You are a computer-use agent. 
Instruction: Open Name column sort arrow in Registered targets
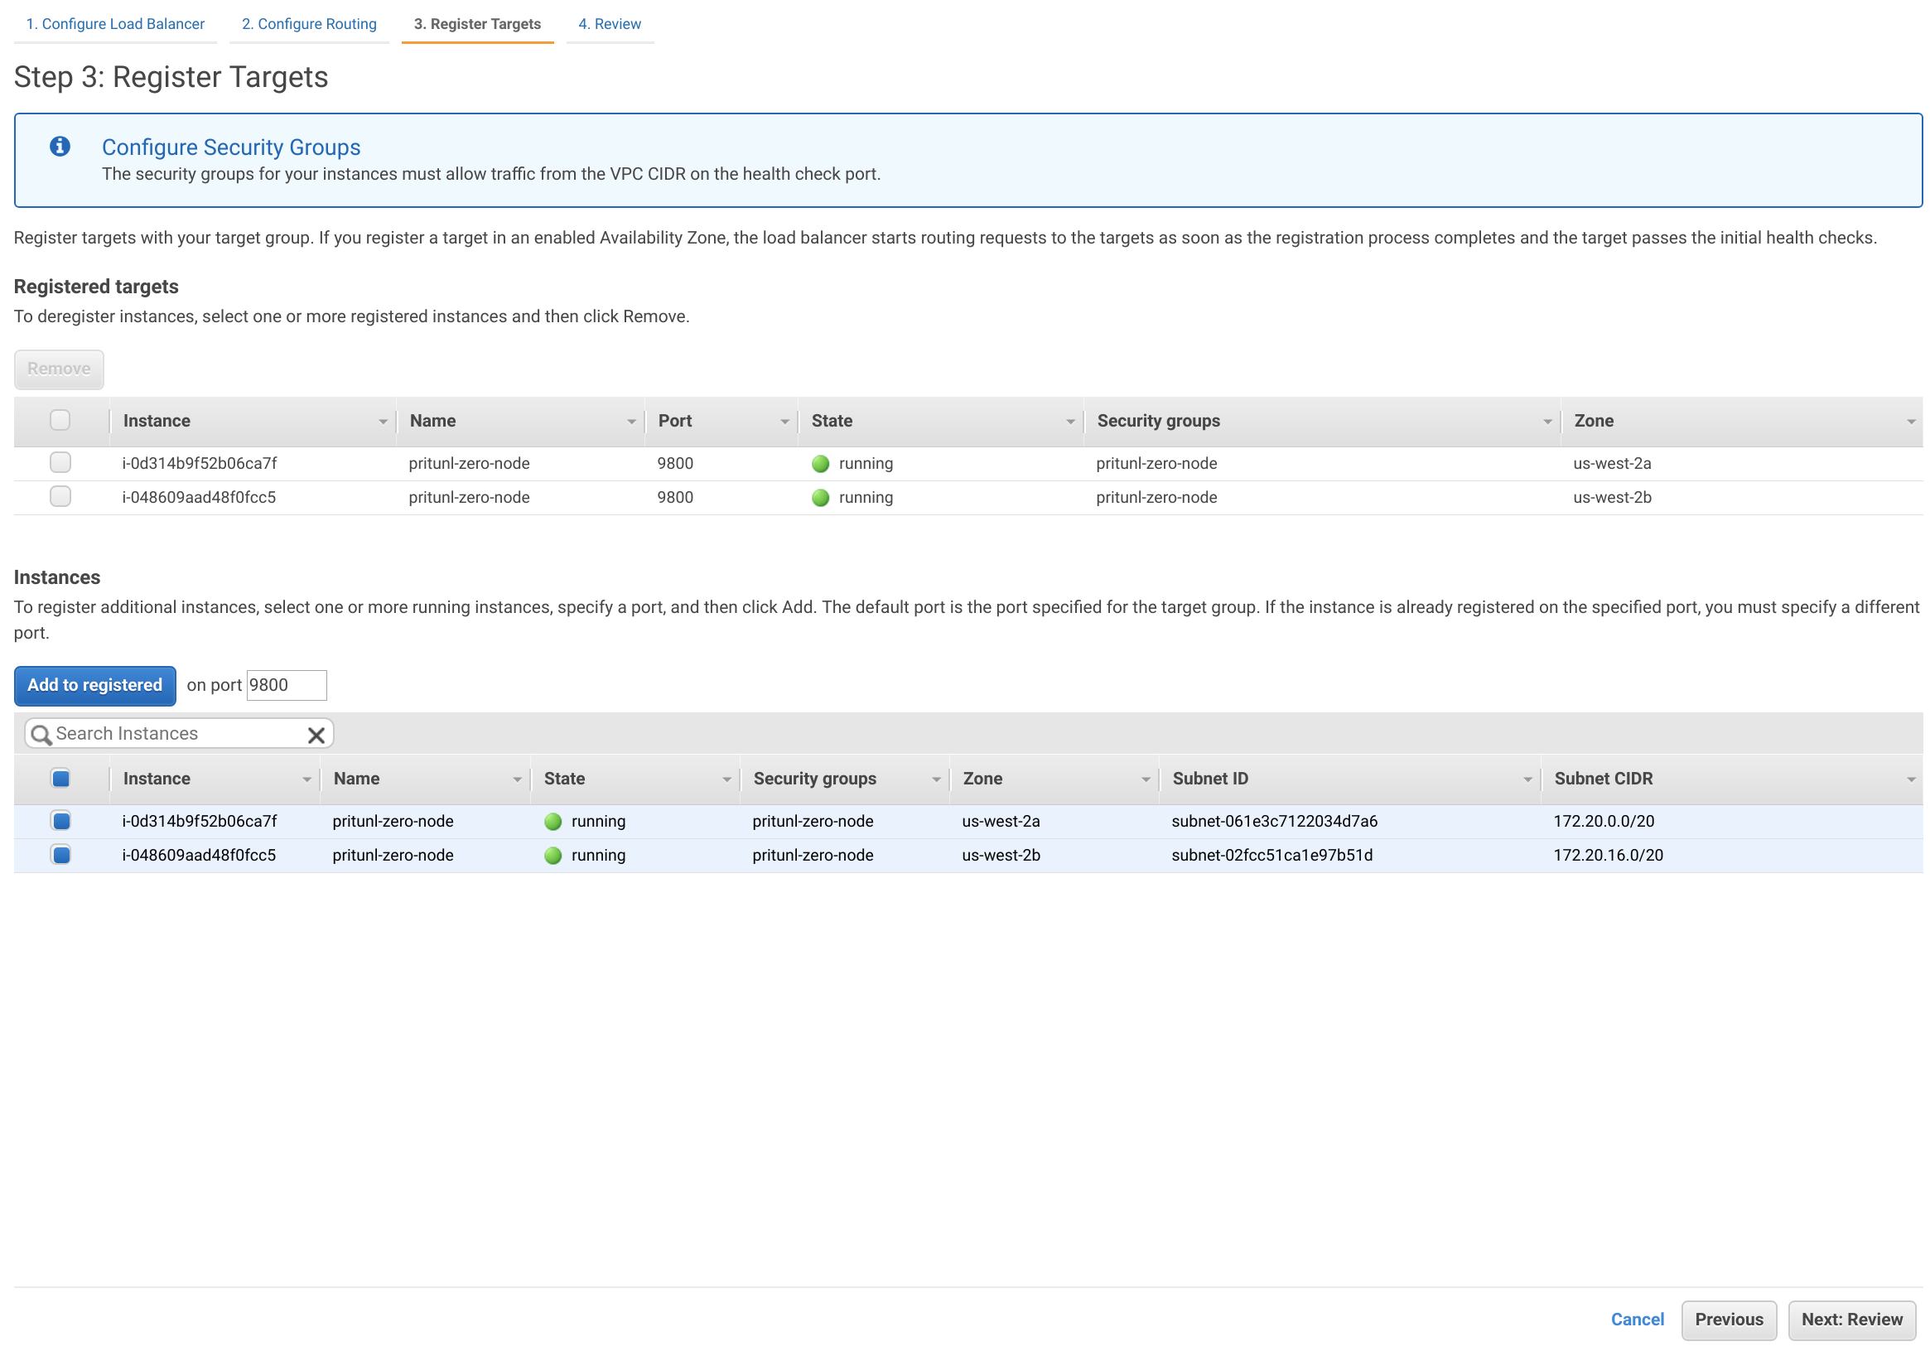(x=631, y=422)
